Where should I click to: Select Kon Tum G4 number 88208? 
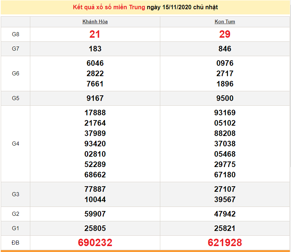[225, 133]
